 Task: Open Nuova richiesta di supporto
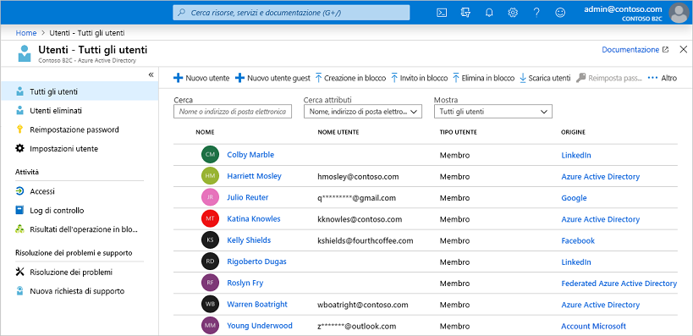coord(79,291)
